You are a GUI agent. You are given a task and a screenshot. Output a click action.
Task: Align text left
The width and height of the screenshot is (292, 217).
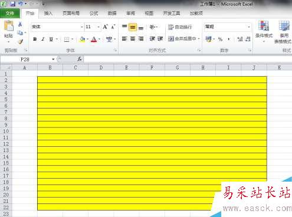pyautogui.click(x=124, y=38)
